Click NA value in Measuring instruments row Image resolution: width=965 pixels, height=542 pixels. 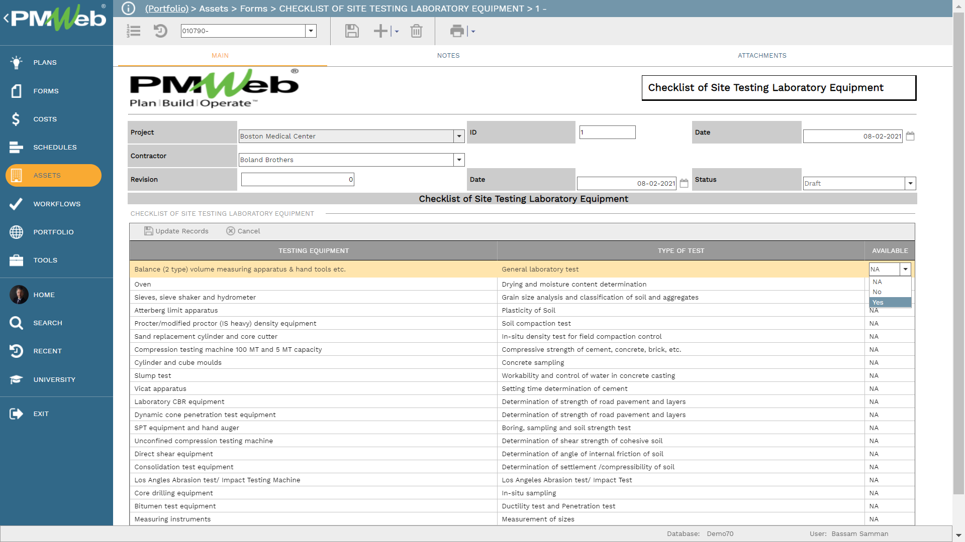pyautogui.click(x=874, y=519)
